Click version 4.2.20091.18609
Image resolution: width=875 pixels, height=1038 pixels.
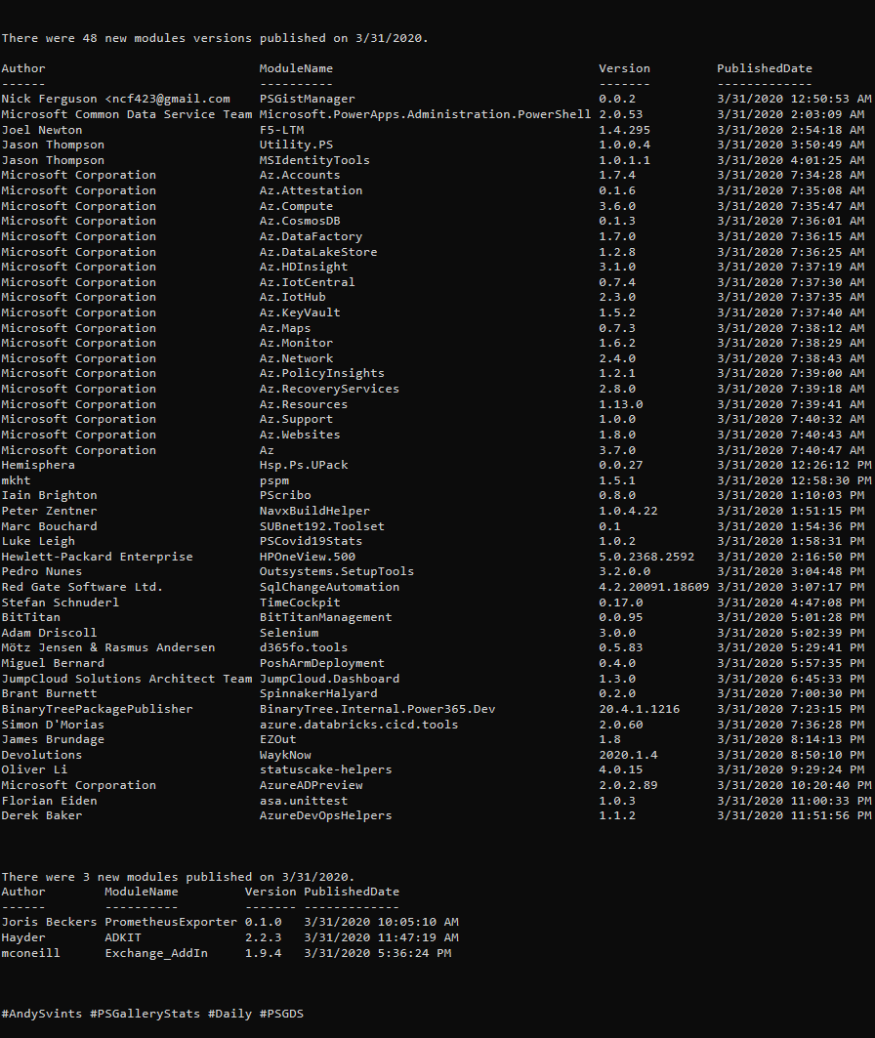click(x=654, y=587)
